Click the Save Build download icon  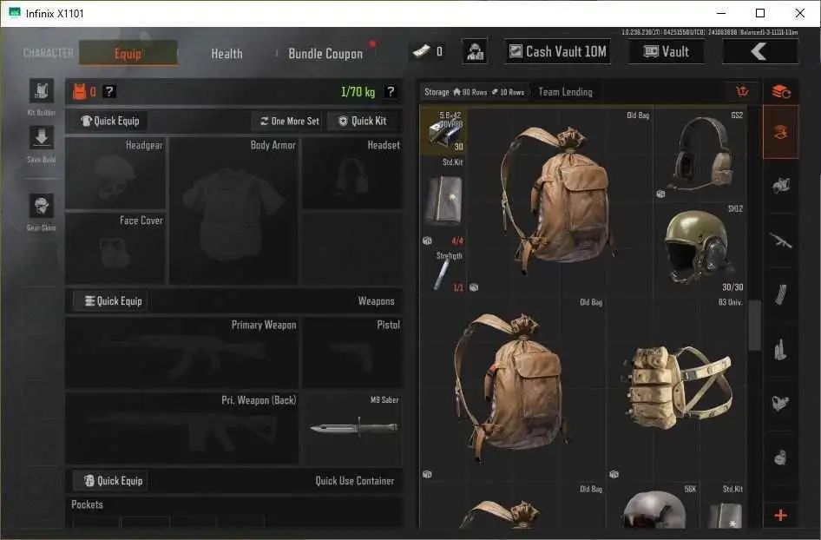42,138
